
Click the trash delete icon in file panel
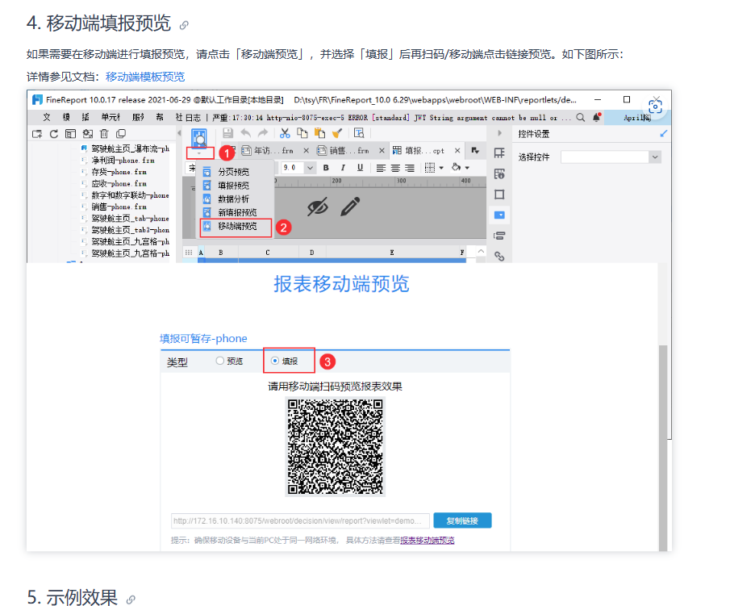[x=104, y=134]
